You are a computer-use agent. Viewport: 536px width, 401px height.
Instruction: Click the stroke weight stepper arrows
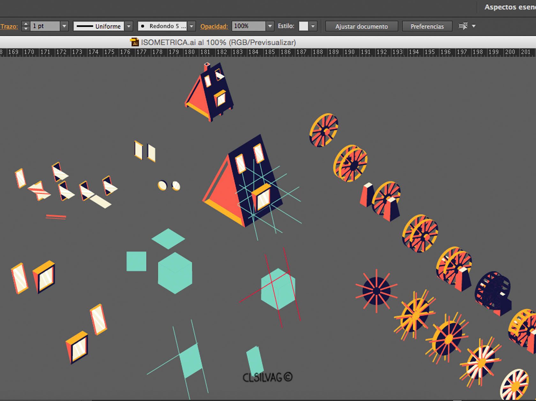click(x=26, y=26)
